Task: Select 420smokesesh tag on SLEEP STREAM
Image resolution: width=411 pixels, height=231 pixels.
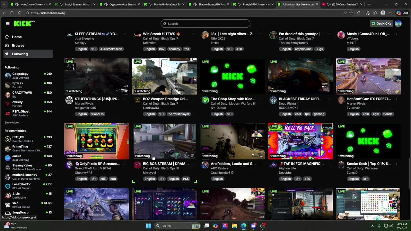Action: 111,49
